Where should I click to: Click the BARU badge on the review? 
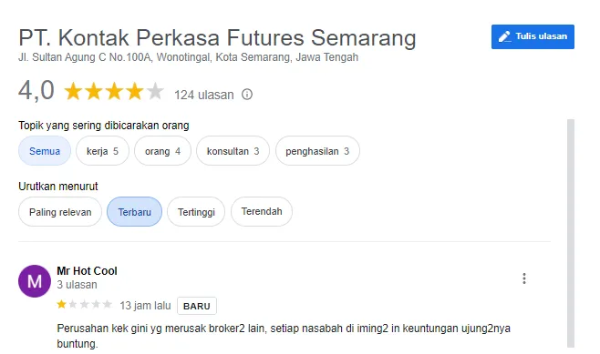click(197, 306)
